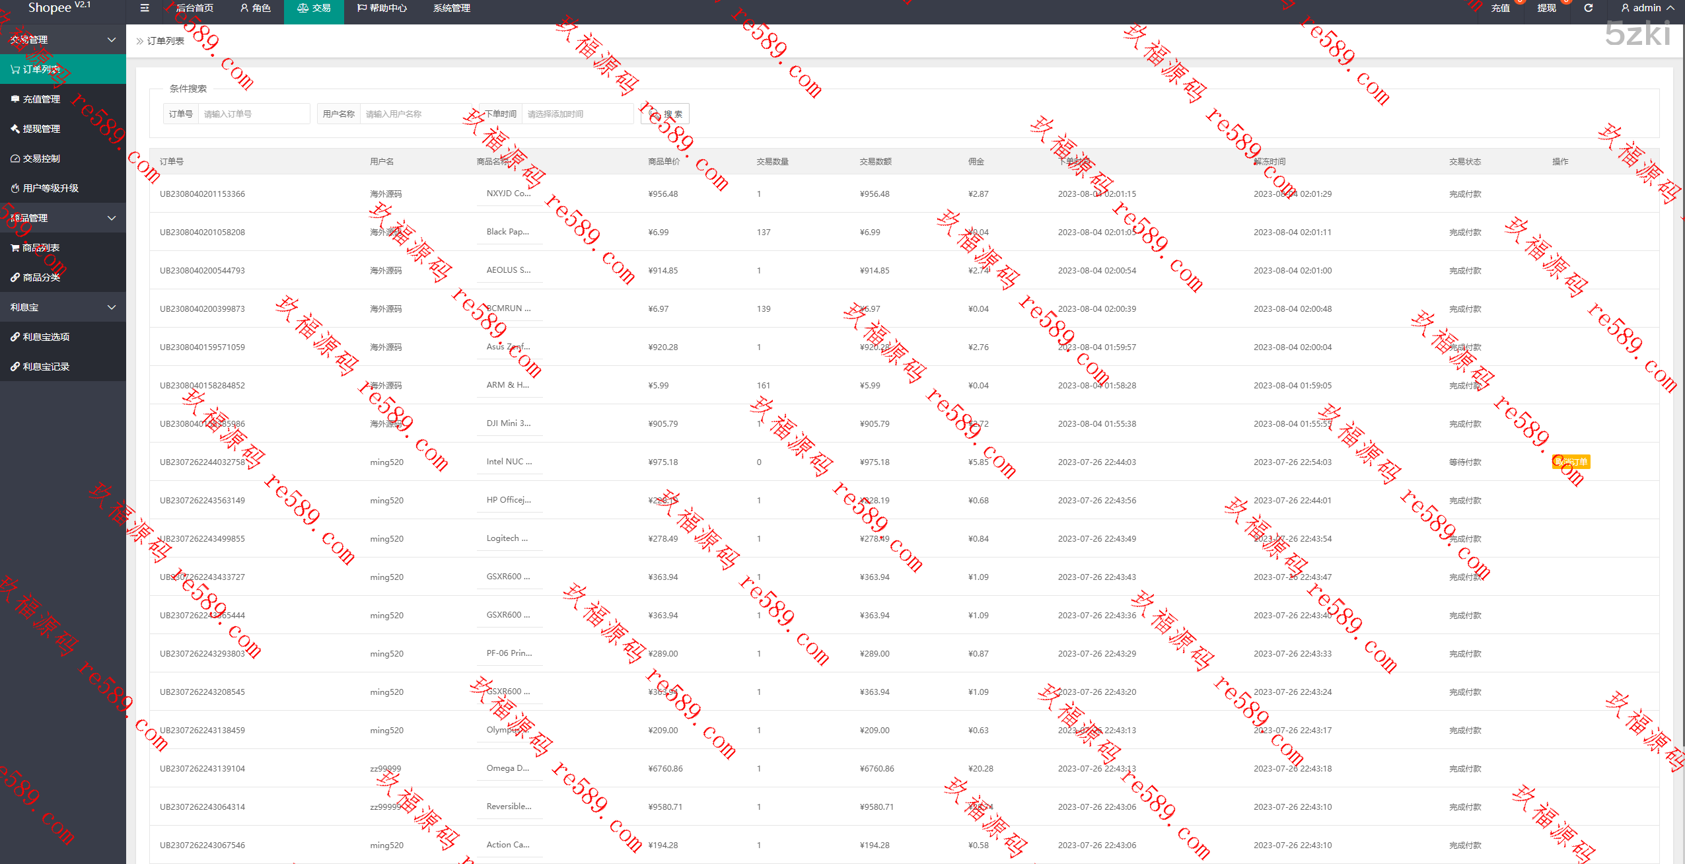Open 订单列表 via its cart icon
Viewport: 1685px width, 864px height.
coord(15,69)
